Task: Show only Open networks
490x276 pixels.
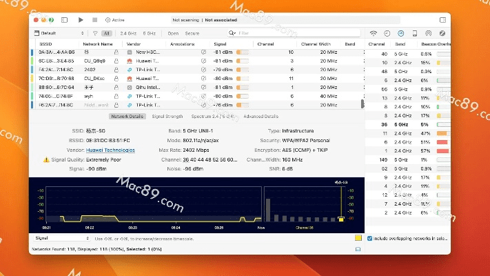Action: point(173,33)
